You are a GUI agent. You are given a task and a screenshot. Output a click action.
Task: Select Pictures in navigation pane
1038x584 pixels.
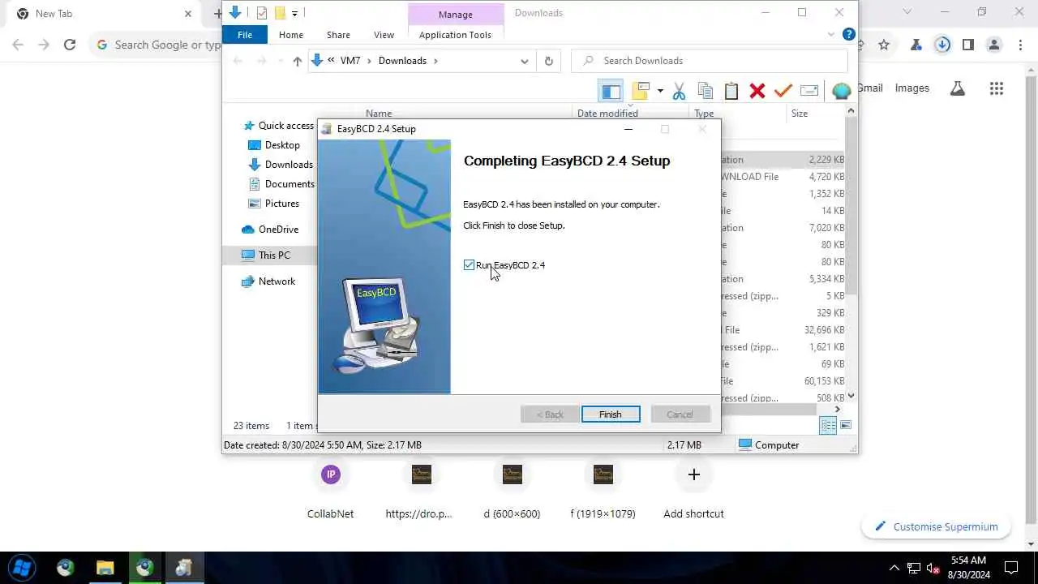(x=282, y=204)
